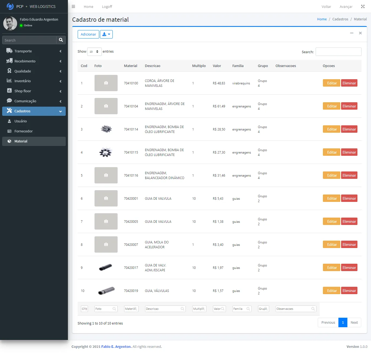Collapse the card with the minus icon

(x=351, y=33)
